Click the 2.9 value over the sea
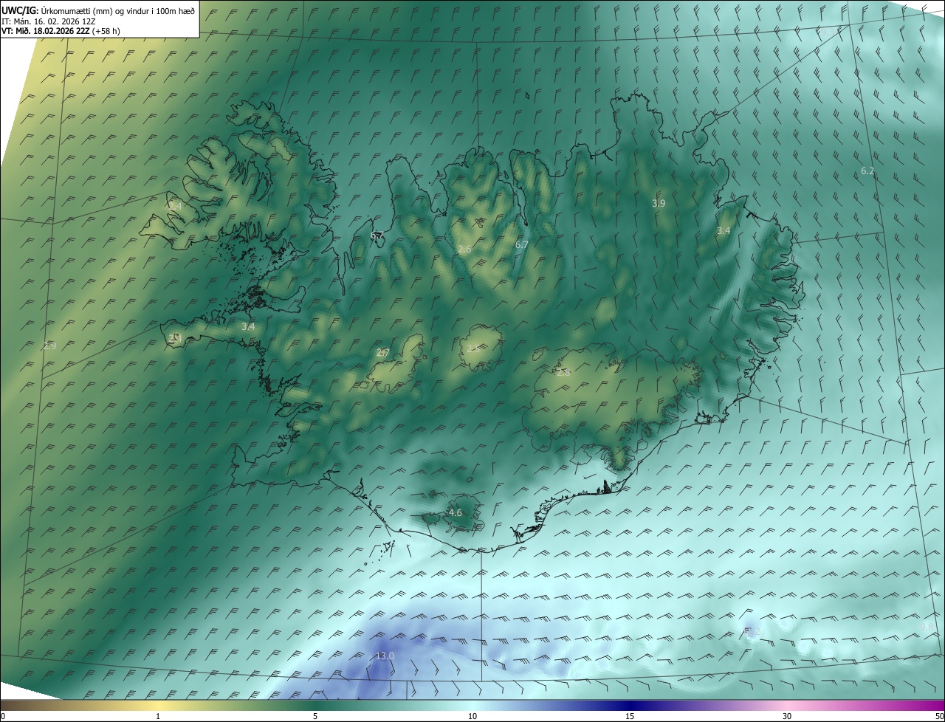Image resolution: width=945 pixels, height=722 pixels. point(49,345)
